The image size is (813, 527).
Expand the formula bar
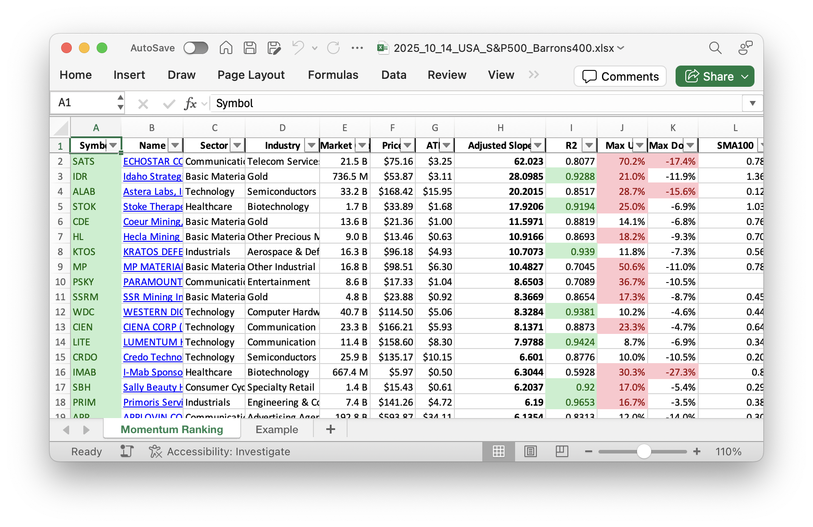click(752, 103)
